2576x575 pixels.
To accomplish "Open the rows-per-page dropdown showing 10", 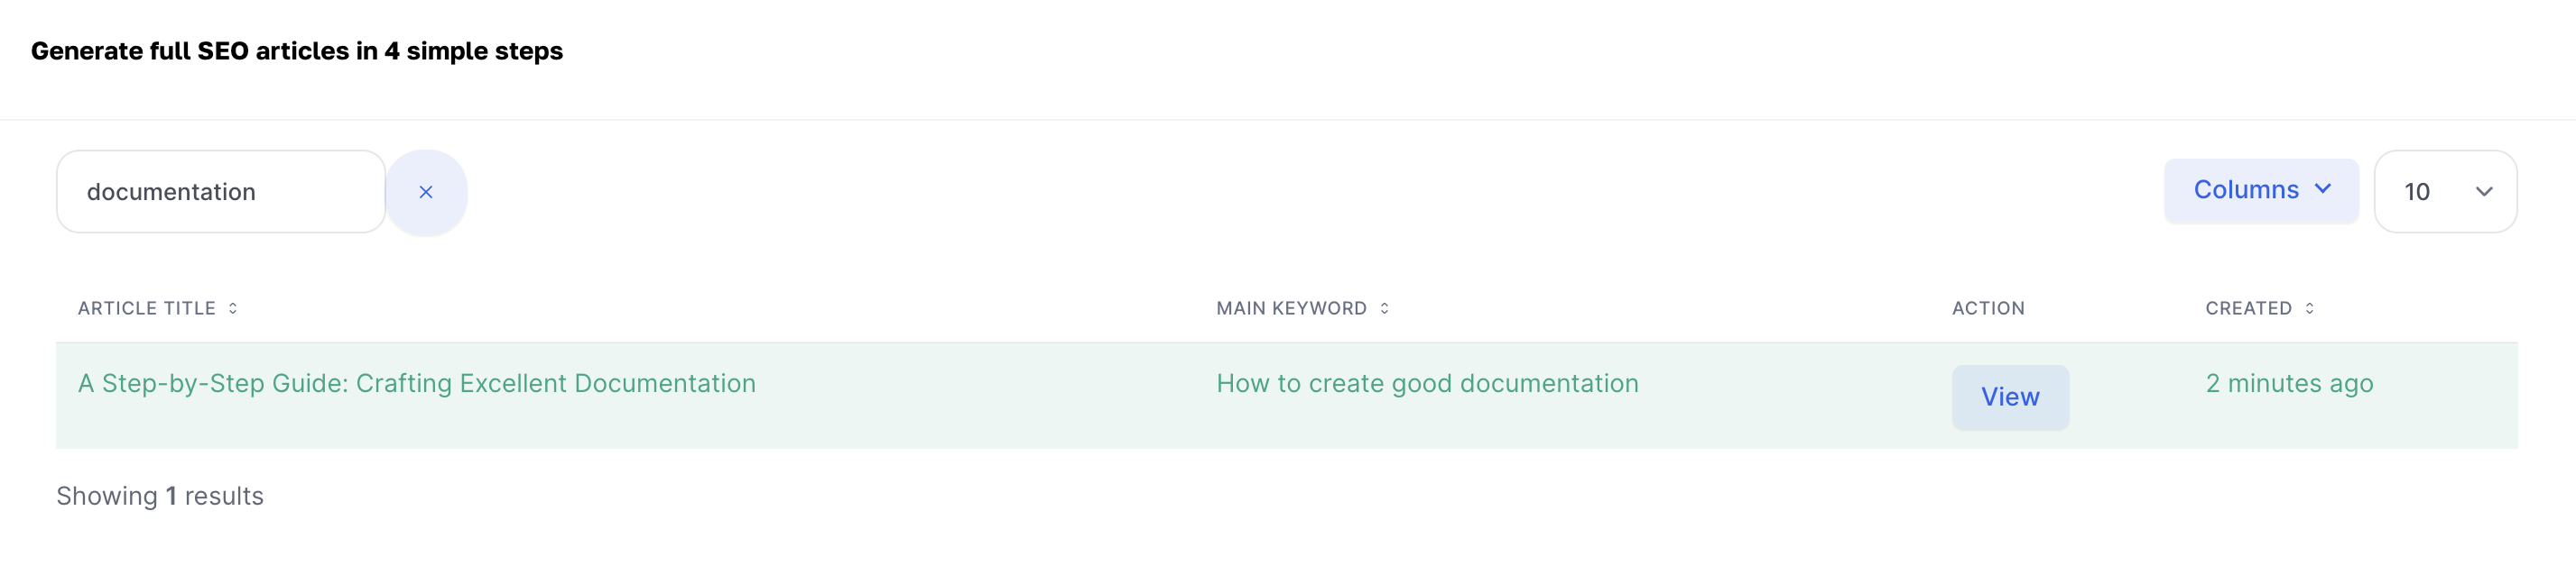I will 2445,192.
